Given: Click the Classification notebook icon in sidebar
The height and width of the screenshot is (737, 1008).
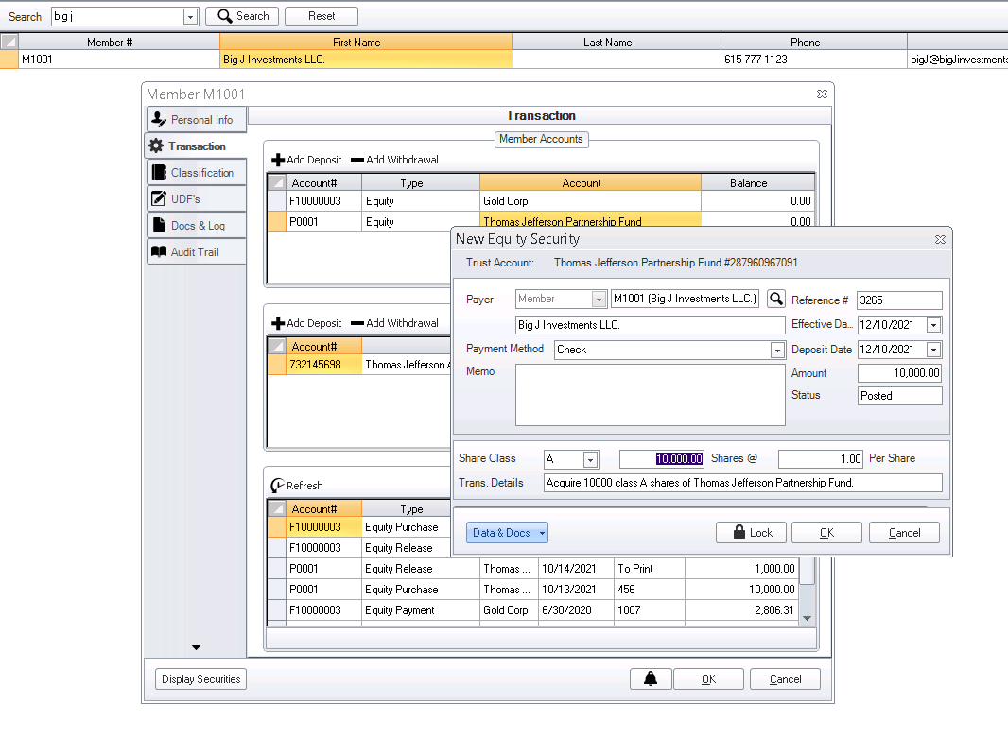Looking at the screenshot, I should click(160, 172).
